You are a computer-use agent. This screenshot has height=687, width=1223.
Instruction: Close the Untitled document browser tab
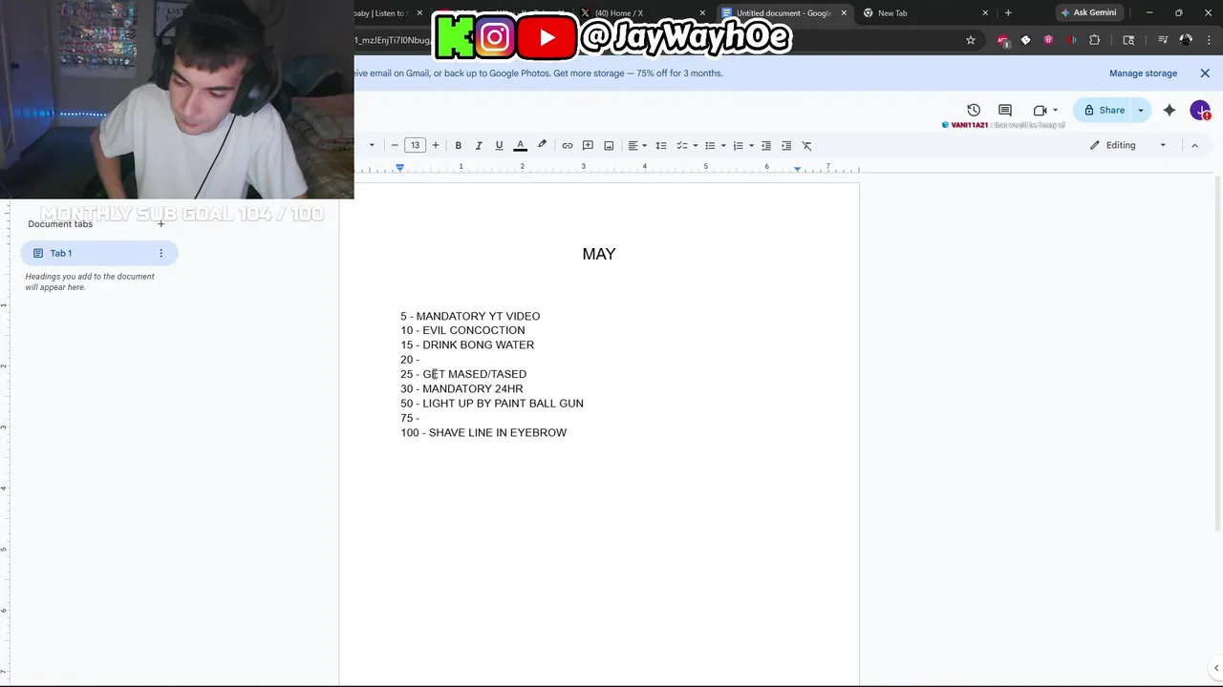pyautogui.click(x=844, y=13)
